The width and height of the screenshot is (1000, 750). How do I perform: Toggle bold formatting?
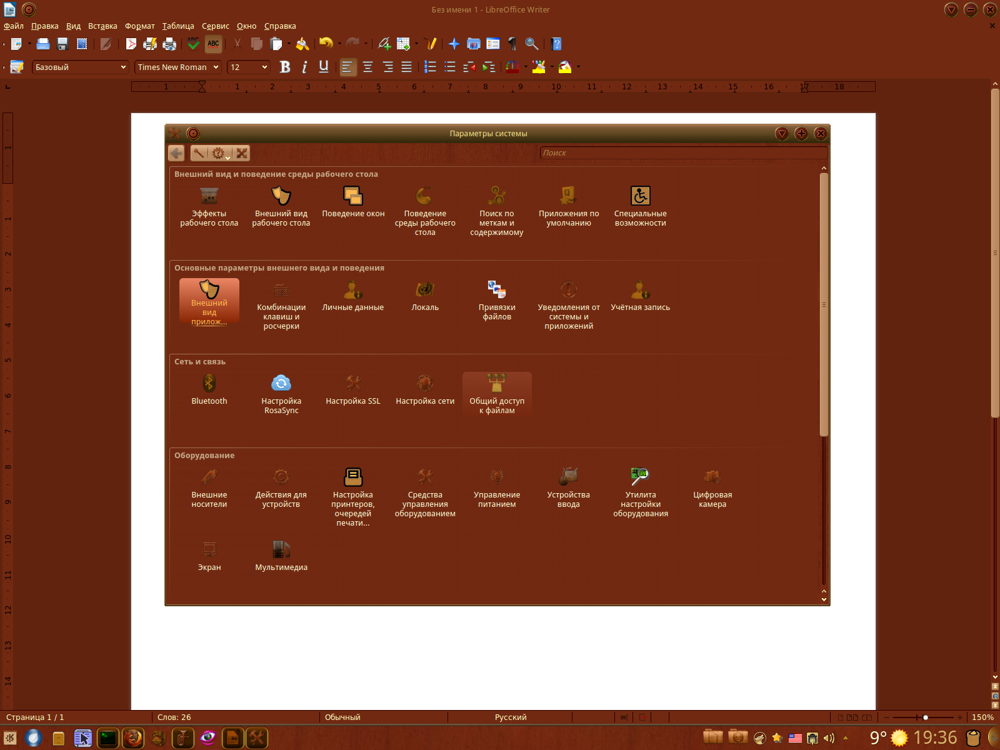click(x=285, y=67)
